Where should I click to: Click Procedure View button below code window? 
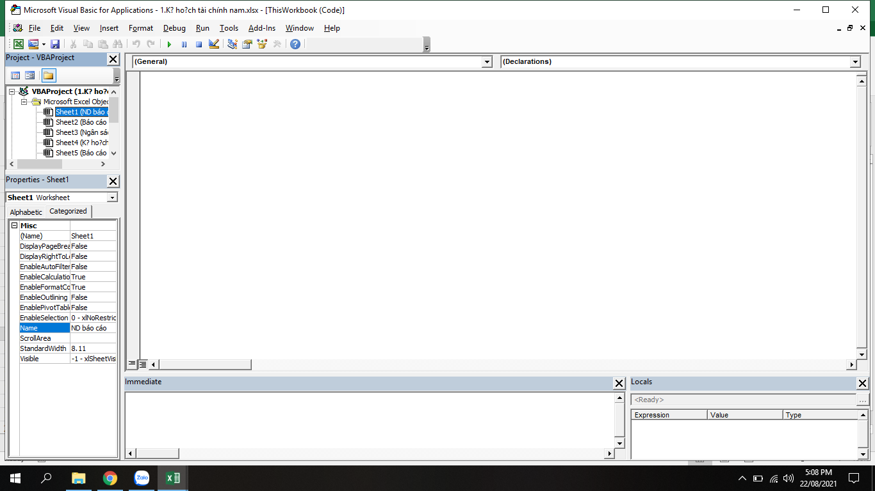[x=132, y=364]
